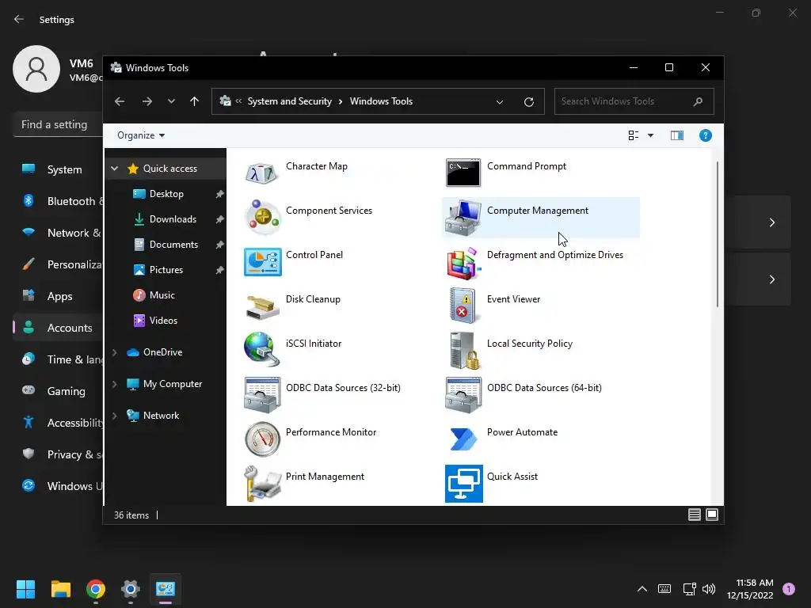Collapse the Quick access tree node
This screenshot has width=811, height=608.
click(115, 168)
